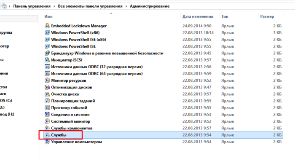Click the Управление компьютером name
Screen dimensions: 295x161
(x=76, y=142)
